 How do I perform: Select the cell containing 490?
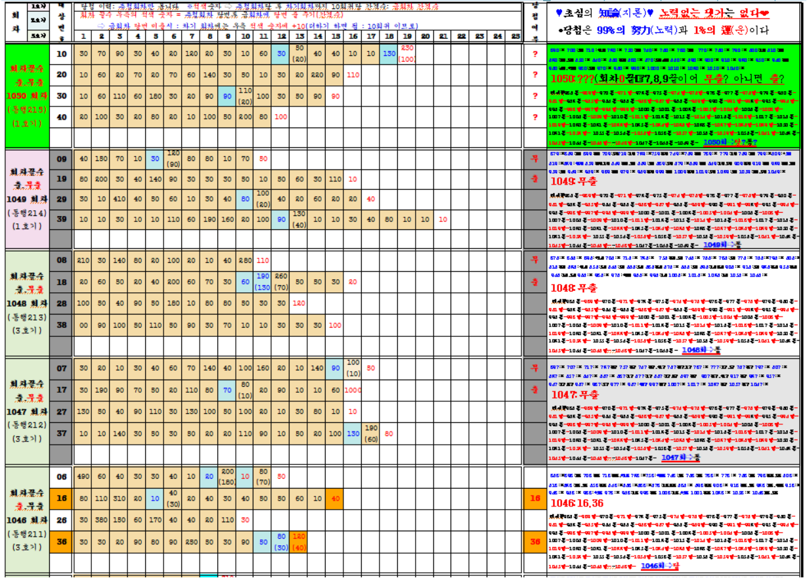pos(83,477)
